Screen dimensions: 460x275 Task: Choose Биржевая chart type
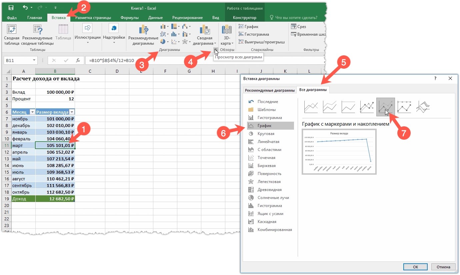[x=270, y=166]
